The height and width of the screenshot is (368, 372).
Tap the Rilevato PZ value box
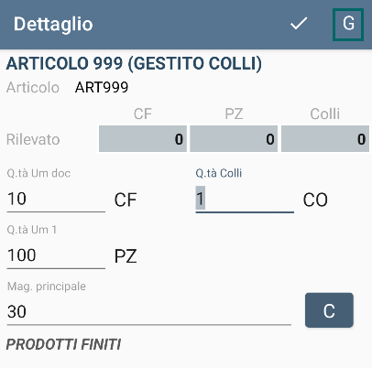[234, 139]
